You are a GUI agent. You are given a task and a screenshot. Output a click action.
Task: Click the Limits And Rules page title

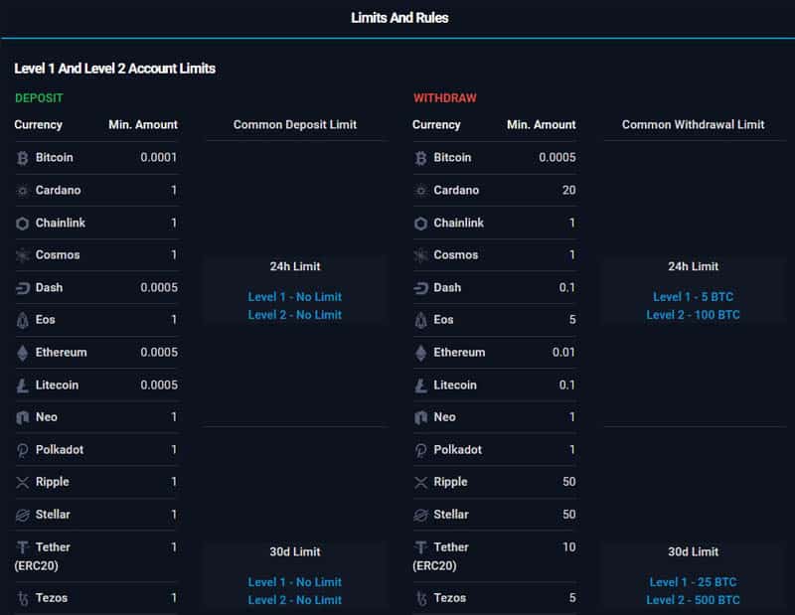[399, 18]
